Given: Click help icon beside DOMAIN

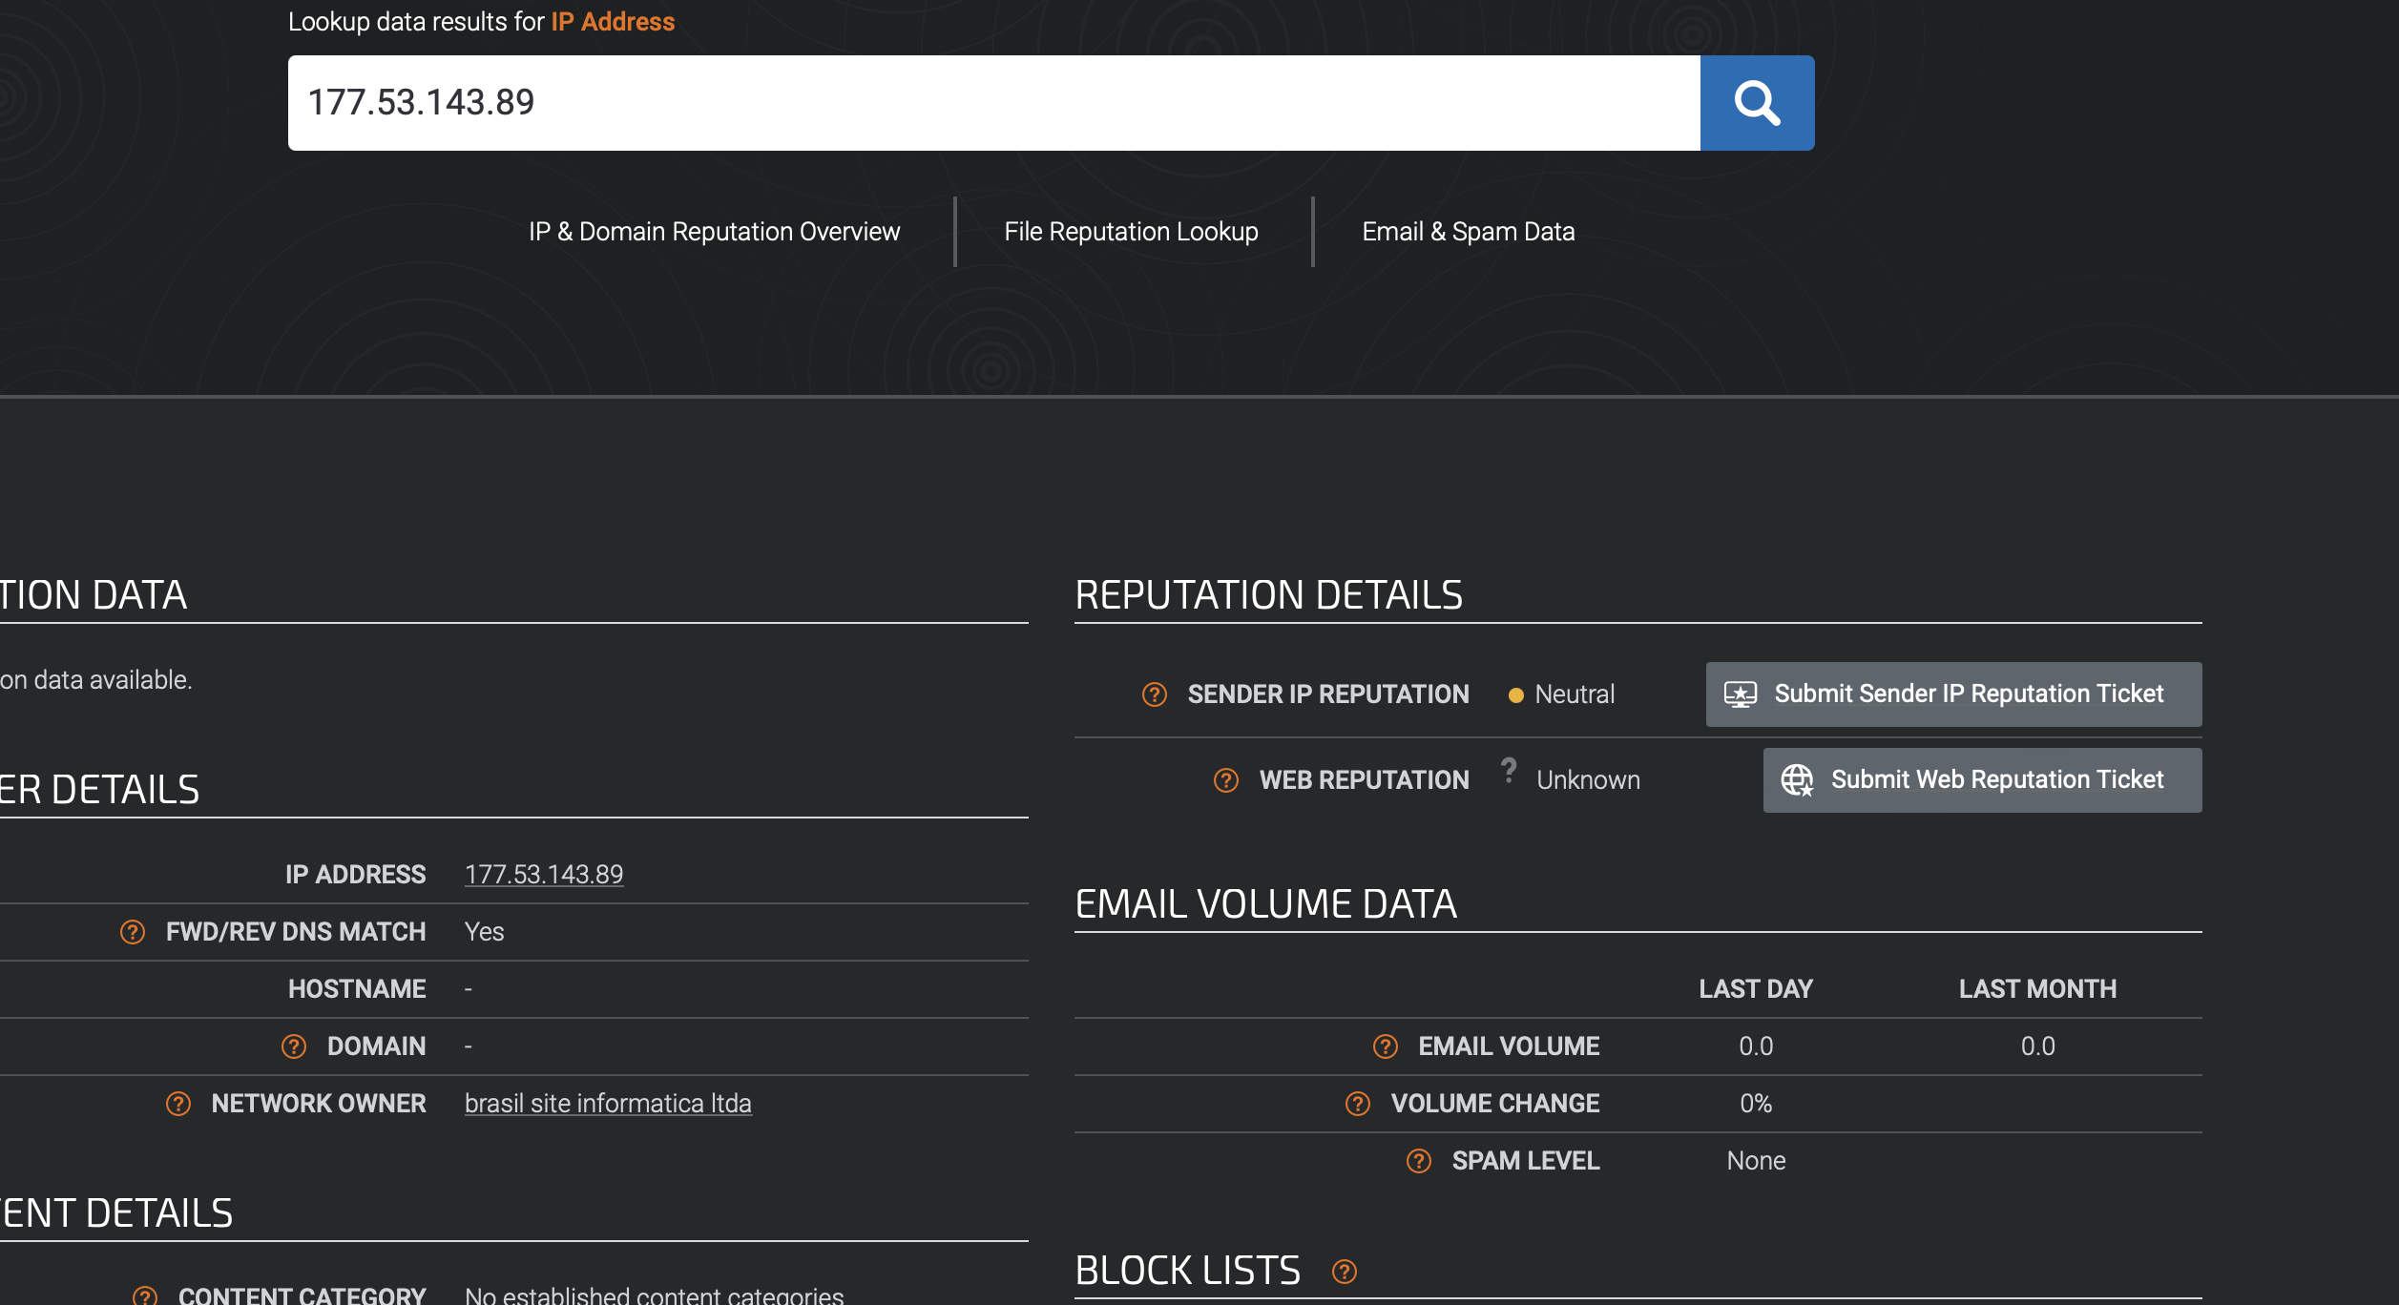Looking at the screenshot, I should pyautogui.click(x=294, y=1046).
